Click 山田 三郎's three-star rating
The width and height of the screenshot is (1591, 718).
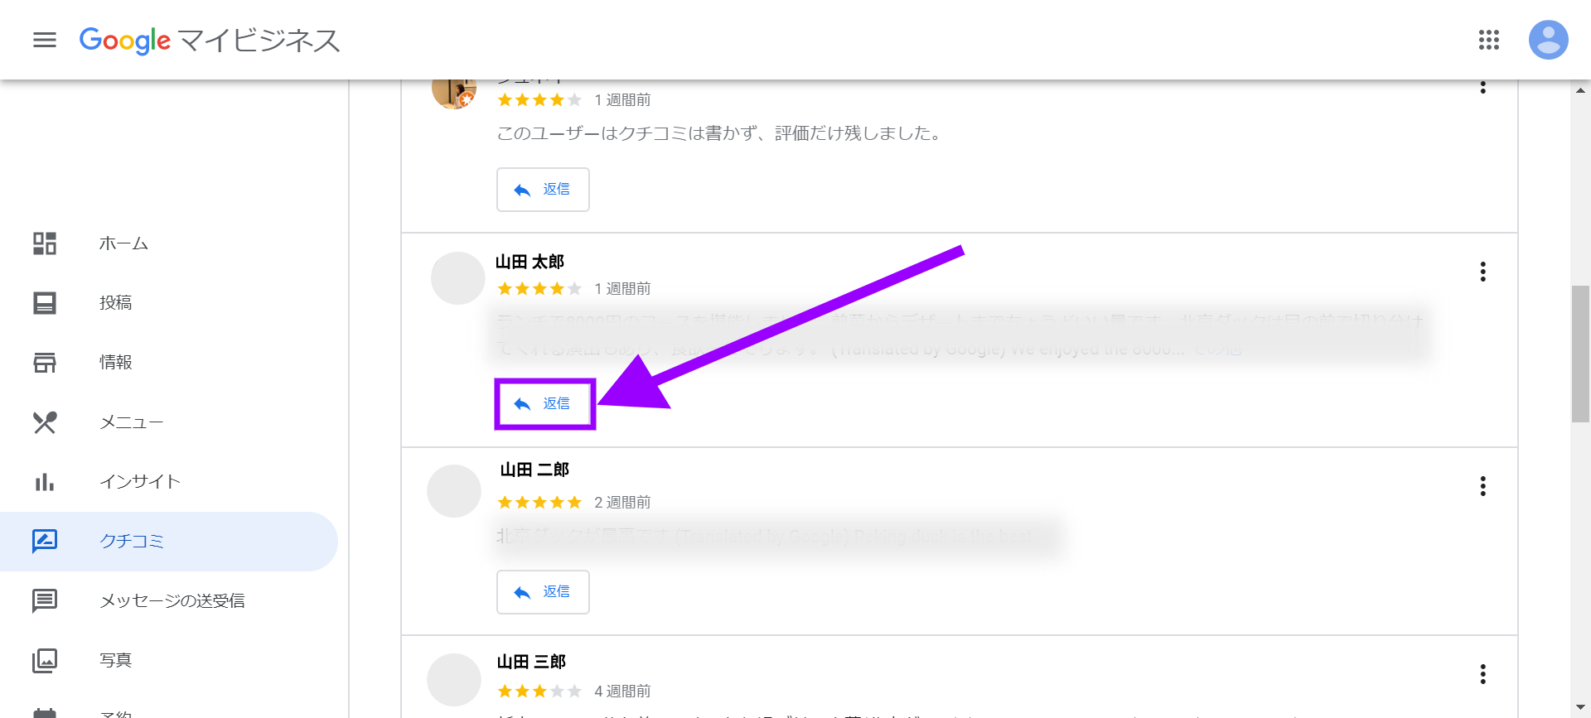pos(539,691)
